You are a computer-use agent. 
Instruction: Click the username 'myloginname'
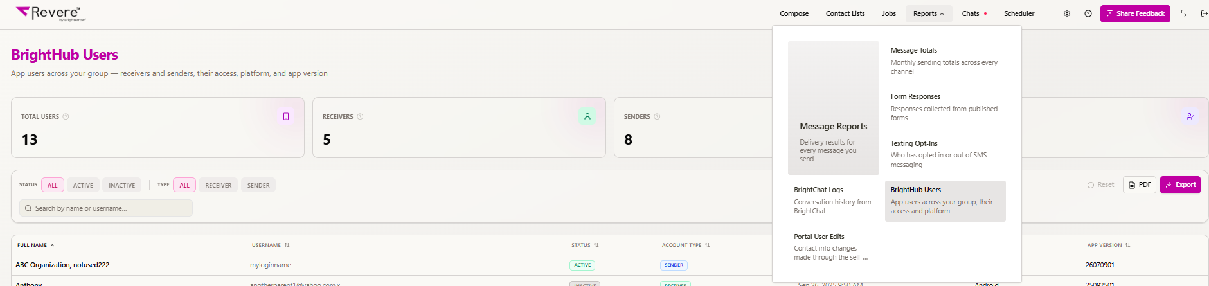271,265
